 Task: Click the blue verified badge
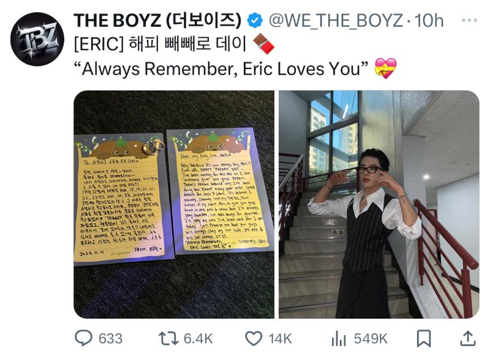tap(255, 21)
